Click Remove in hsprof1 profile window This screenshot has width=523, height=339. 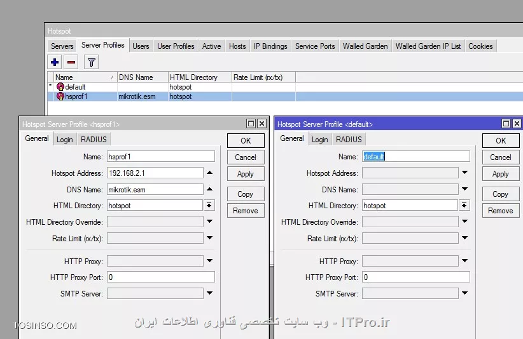click(246, 211)
